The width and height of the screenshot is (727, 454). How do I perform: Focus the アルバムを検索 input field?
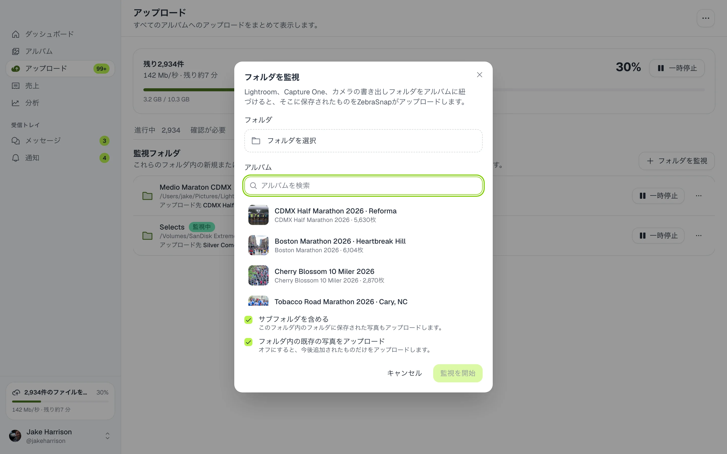[363, 186]
